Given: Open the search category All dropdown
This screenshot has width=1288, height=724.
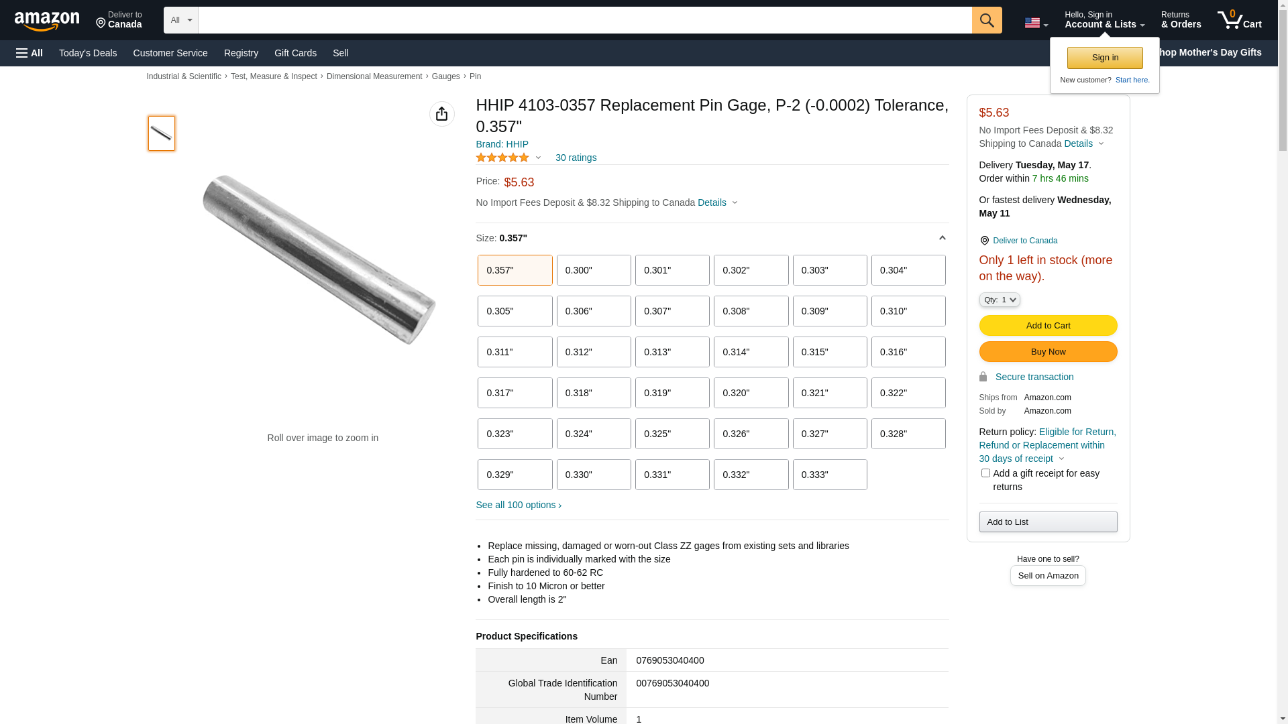Looking at the screenshot, I should point(181,20).
